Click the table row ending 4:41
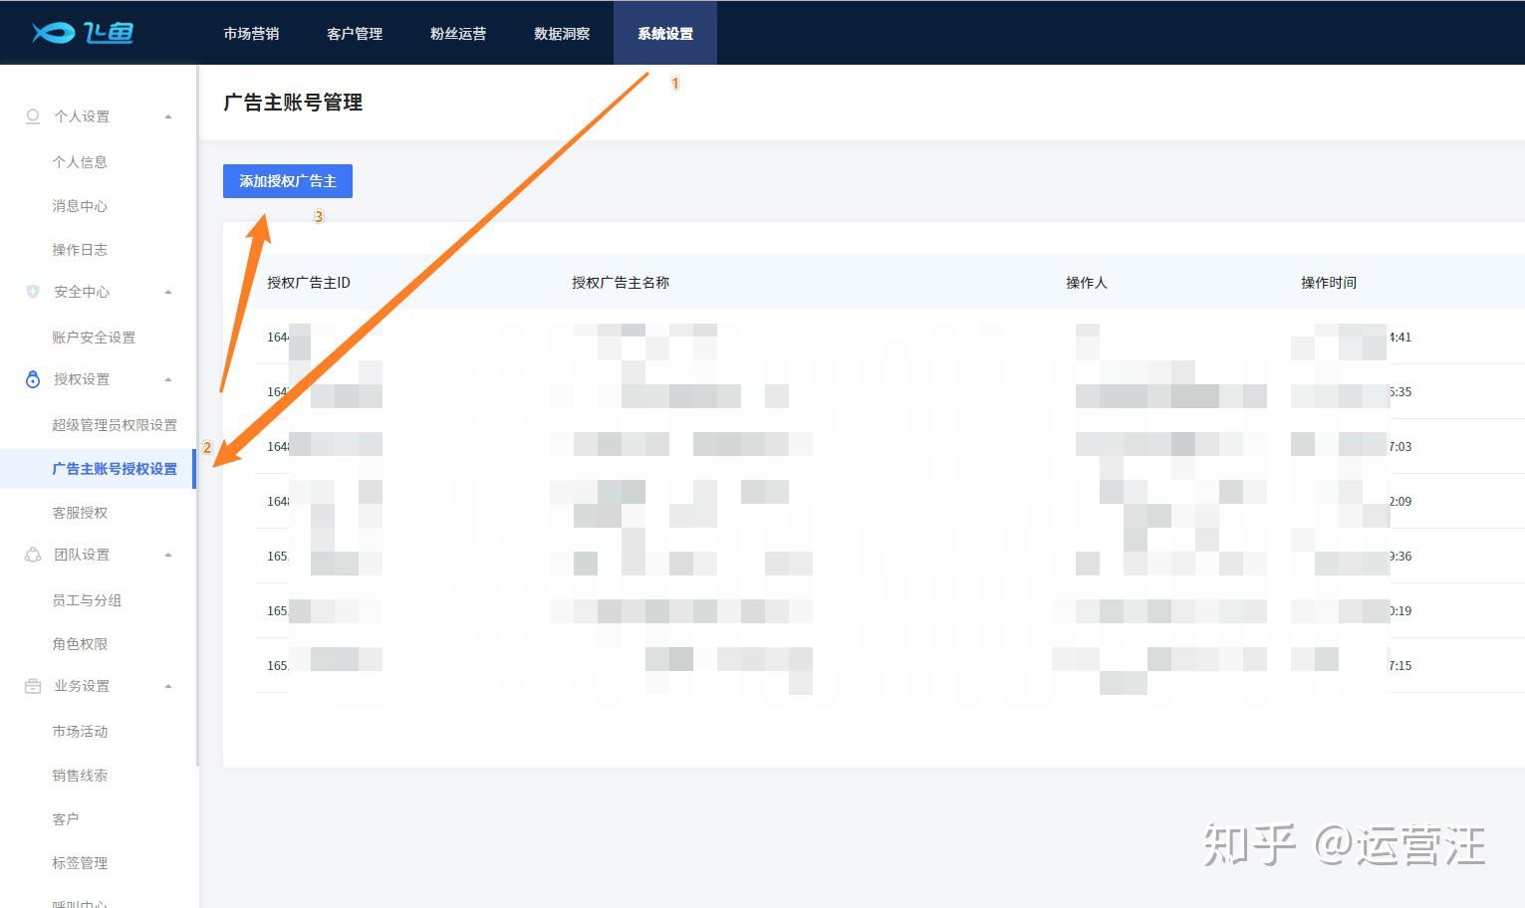The width and height of the screenshot is (1525, 908). point(890,337)
